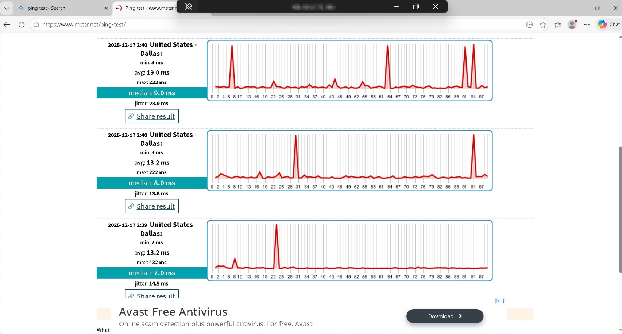The image size is (622, 334).
Task: Open the Settings and more ellipsis menu
Action: [587, 24]
